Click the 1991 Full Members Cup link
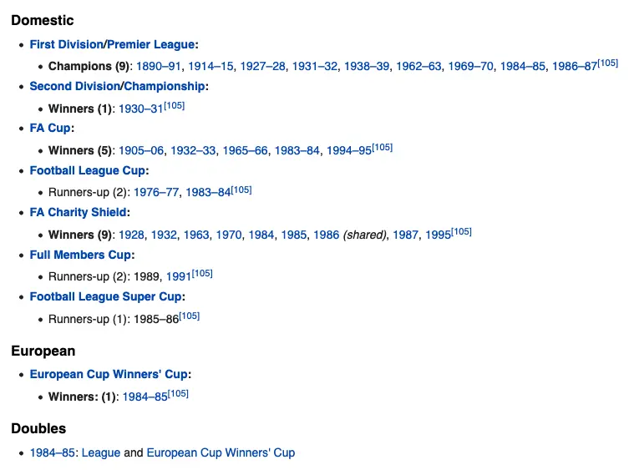The image size is (634, 470). pyautogui.click(x=178, y=276)
